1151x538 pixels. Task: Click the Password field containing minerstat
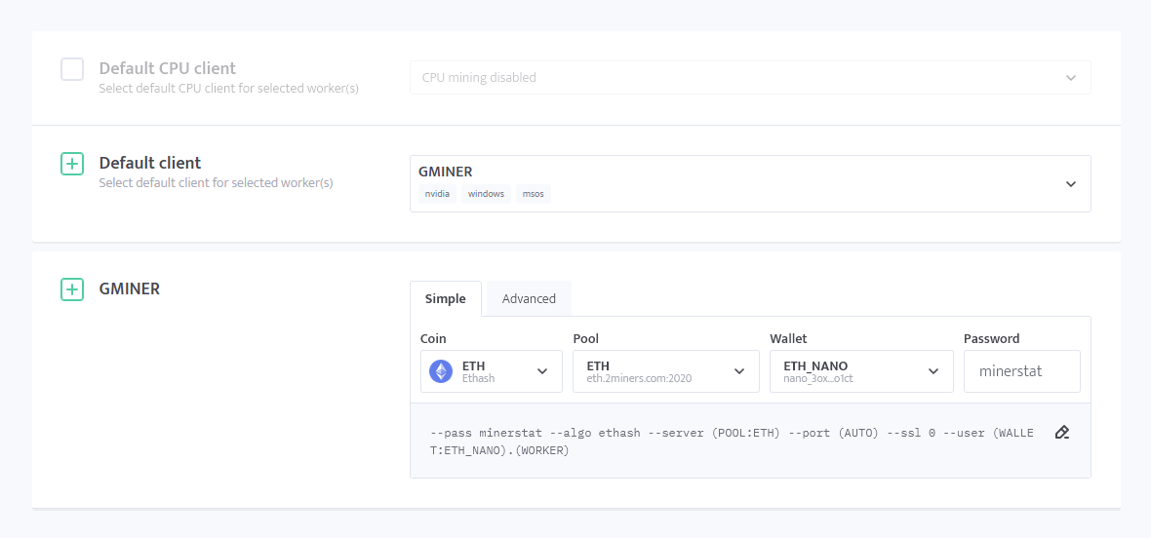point(1022,371)
